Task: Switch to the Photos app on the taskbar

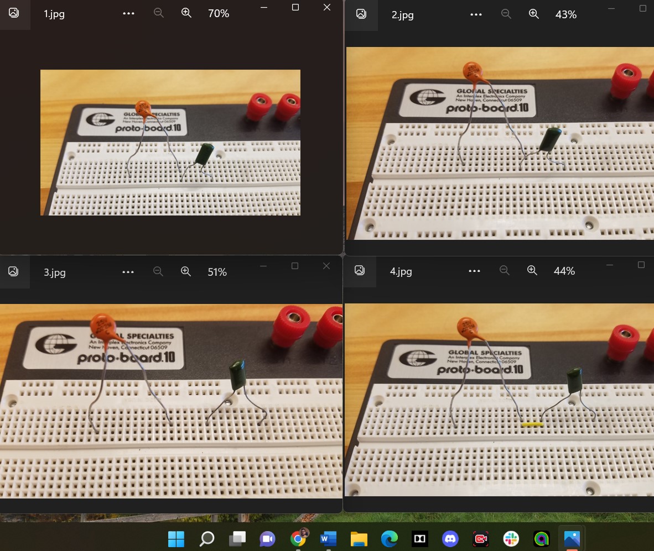Action: click(x=572, y=539)
